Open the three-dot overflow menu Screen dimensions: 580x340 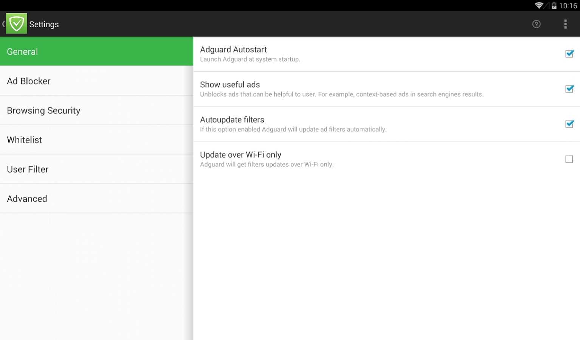click(x=565, y=24)
